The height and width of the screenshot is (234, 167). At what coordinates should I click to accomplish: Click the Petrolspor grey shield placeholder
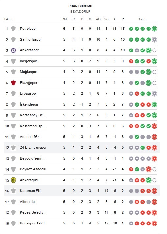click(13, 29)
